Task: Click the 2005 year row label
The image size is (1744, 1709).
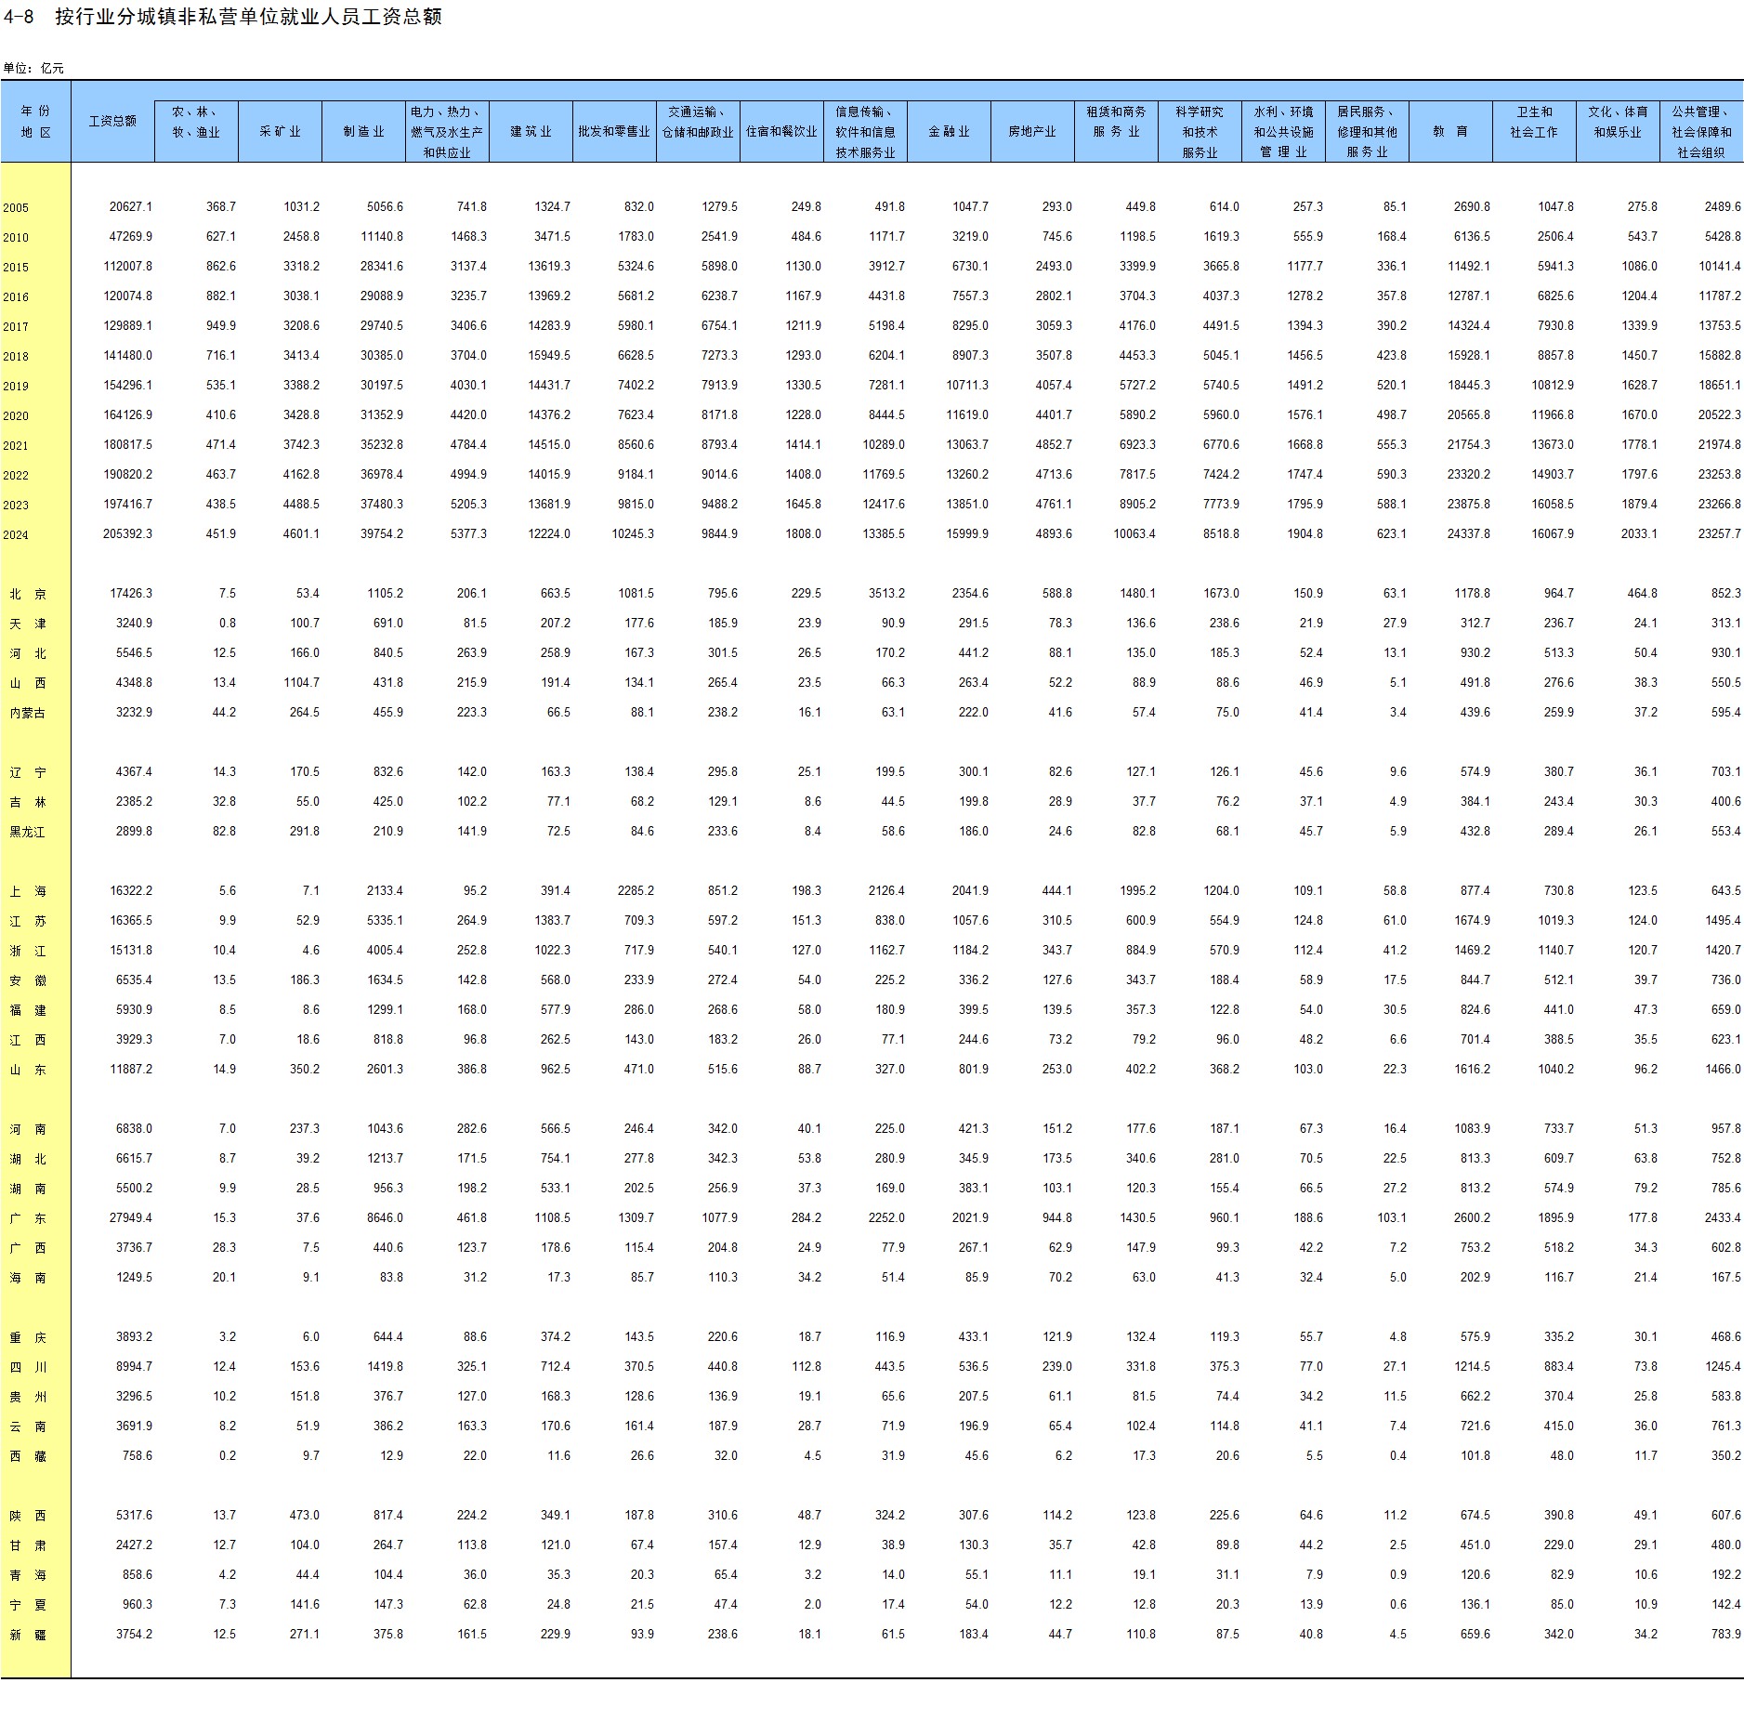Action: [x=16, y=208]
